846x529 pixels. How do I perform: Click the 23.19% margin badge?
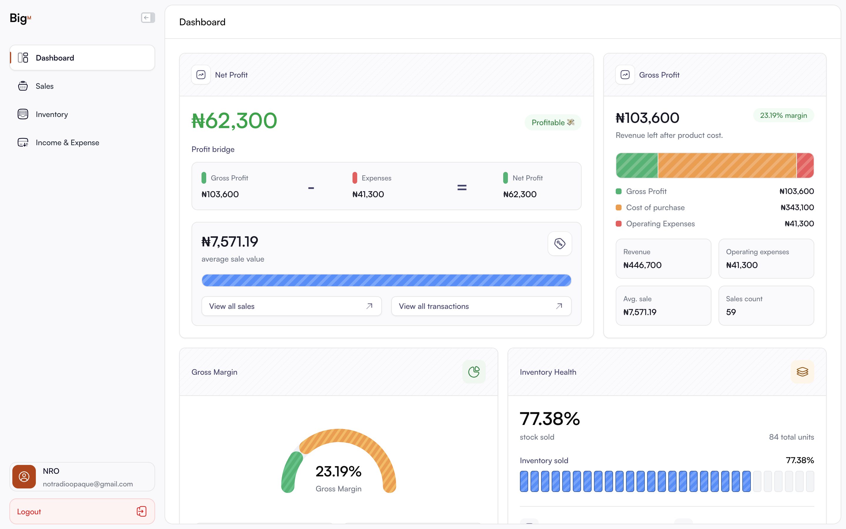coord(783,115)
